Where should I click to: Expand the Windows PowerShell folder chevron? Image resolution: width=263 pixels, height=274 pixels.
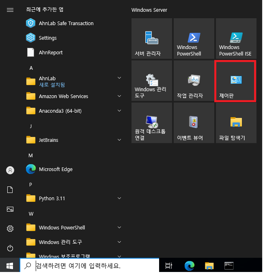(x=119, y=228)
